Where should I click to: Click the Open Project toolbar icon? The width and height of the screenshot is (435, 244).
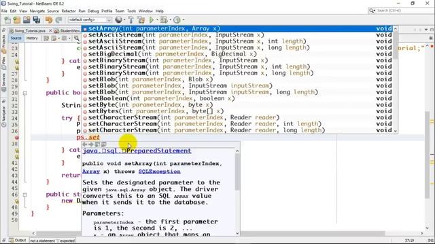[x=27, y=20]
